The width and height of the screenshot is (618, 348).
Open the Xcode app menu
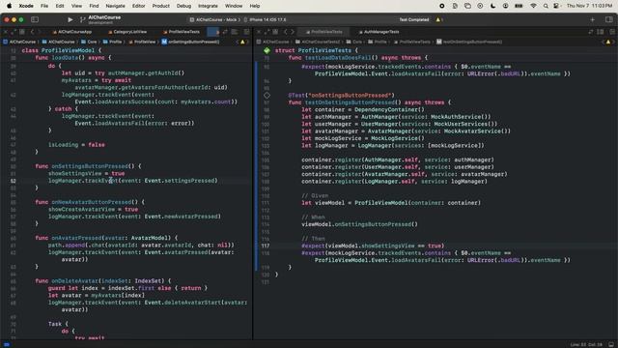(26, 6)
